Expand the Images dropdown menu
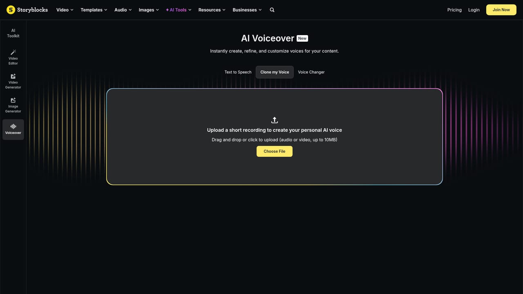This screenshot has height=294, width=523. click(x=149, y=10)
